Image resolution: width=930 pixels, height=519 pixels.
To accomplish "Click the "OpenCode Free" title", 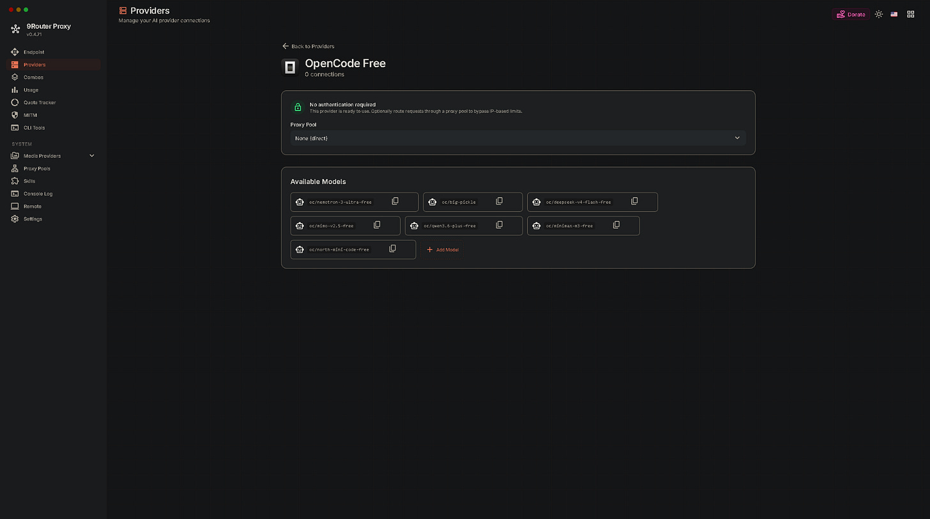I will (x=346, y=63).
